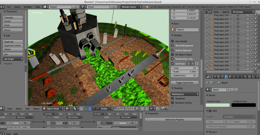Open the File menu
This screenshot has height=135, width=260.
[9, 7]
